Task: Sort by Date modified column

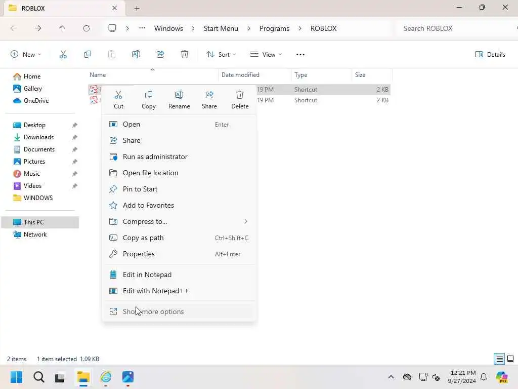Action: 255,75
